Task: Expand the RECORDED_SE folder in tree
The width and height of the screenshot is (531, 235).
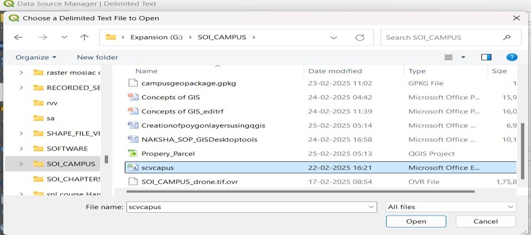Action: click(21, 87)
